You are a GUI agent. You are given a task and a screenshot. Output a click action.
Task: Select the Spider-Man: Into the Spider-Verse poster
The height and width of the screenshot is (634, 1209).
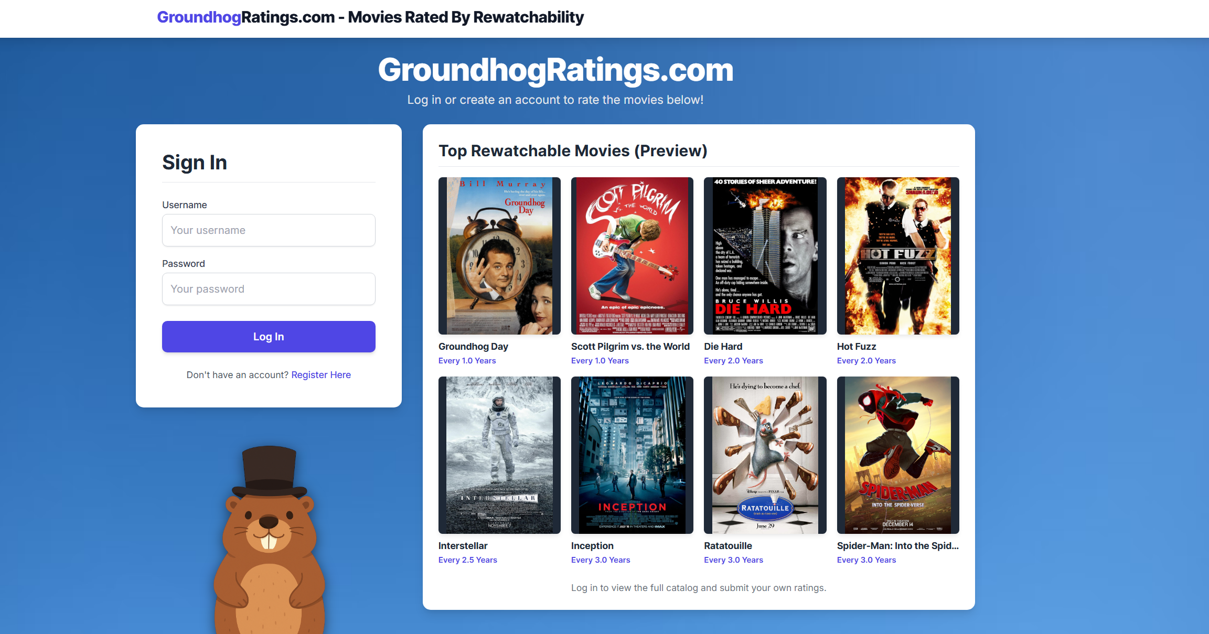(x=898, y=455)
